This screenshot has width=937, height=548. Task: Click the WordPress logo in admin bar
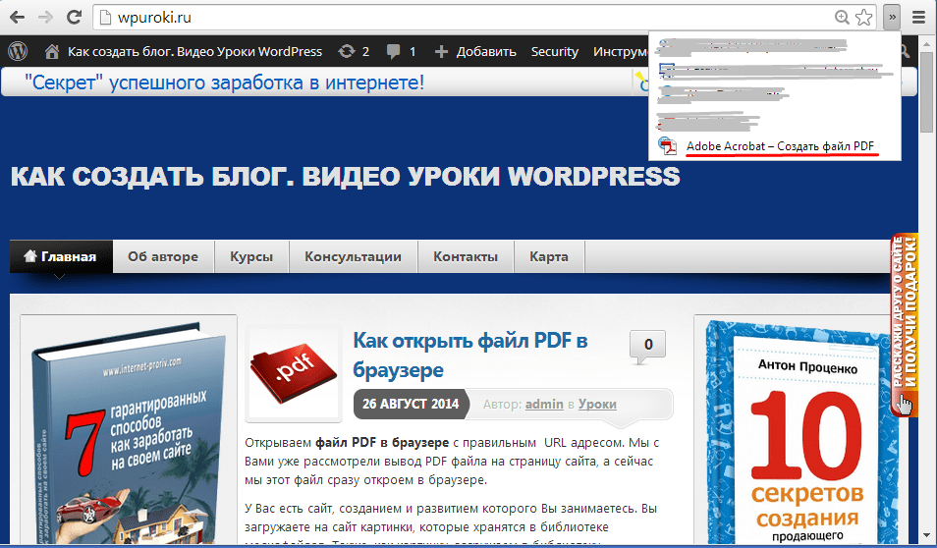click(x=17, y=51)
